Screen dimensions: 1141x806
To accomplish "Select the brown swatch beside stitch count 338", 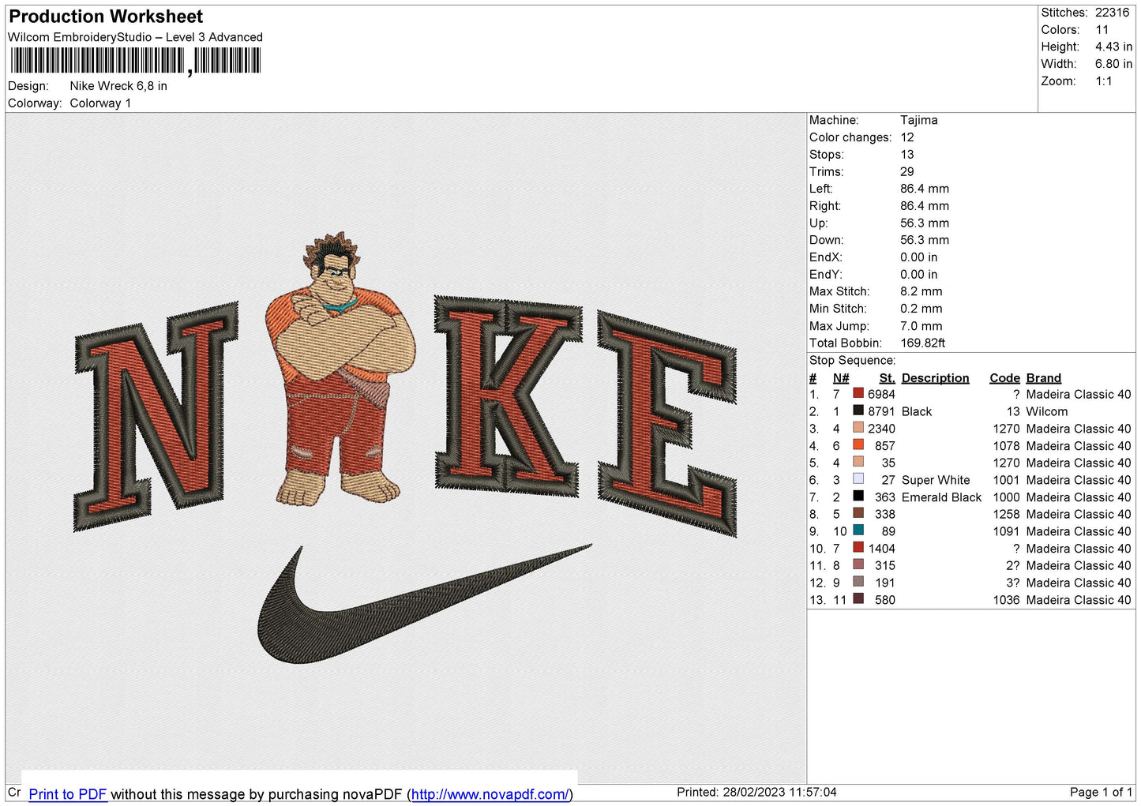I will coord(858,513).
